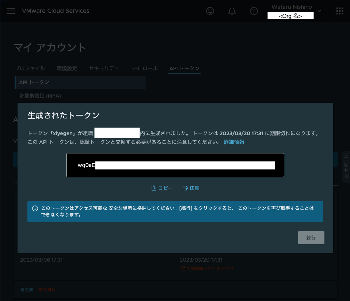Screen dimensions: 350x301
Task: Select the token text field
Action: (x=175, y=165)
